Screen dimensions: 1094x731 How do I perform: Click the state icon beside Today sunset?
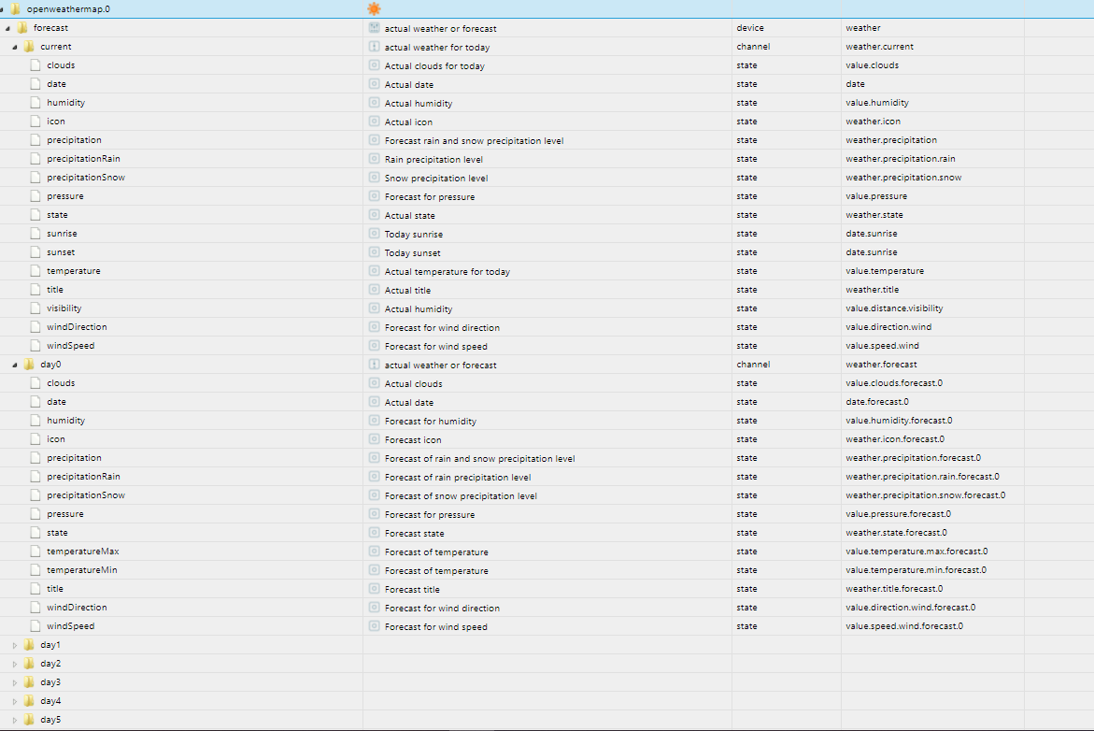coord(374,252)
